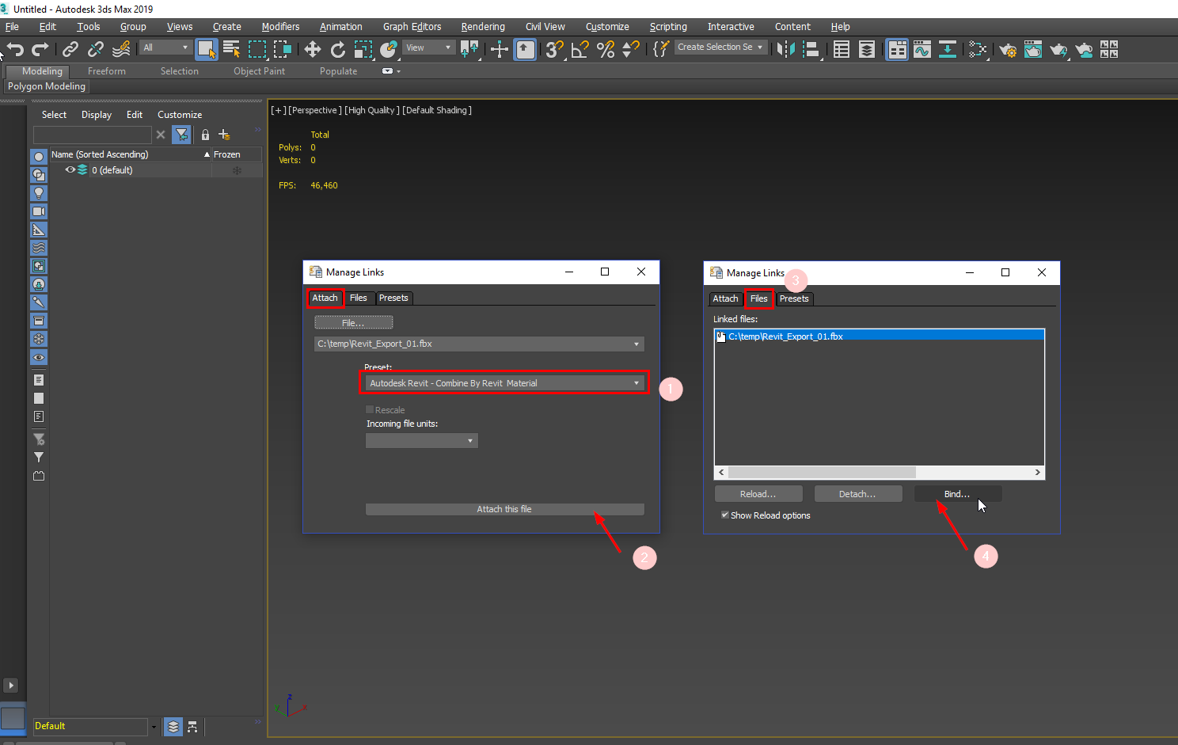Toggle the lock icon in Scene Explorer
Viewport: 1178px width, 745px height.
(x=205, y=135)
